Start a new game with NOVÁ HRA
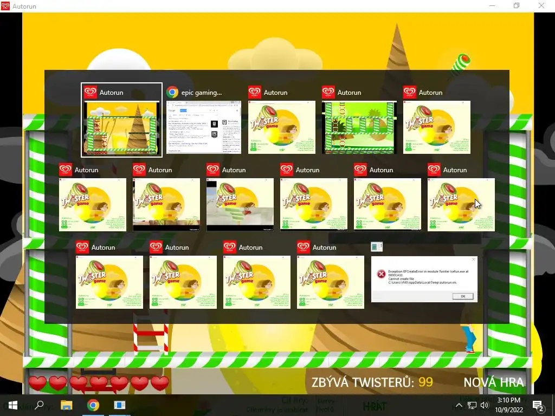This screenshot has width=555, height=416. click(493, 382)
